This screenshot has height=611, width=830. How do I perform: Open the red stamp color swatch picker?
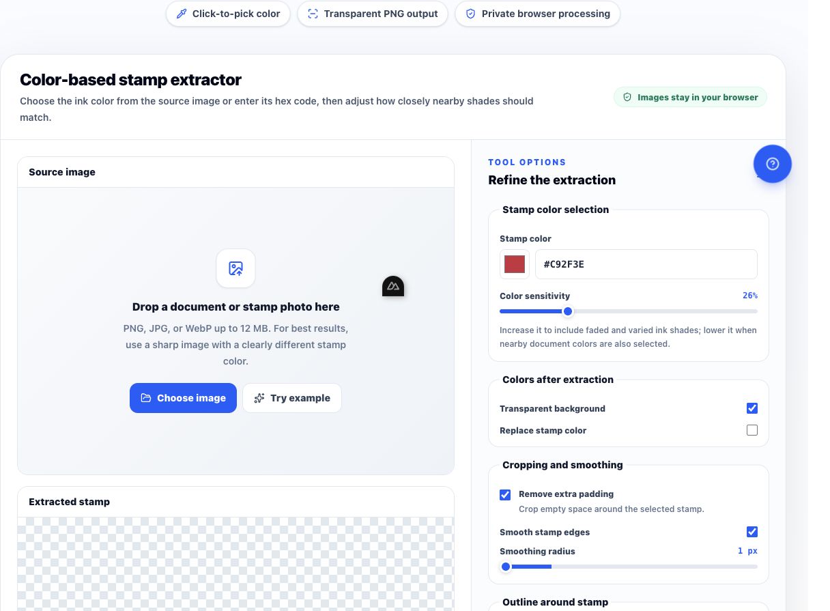(515, 264)
